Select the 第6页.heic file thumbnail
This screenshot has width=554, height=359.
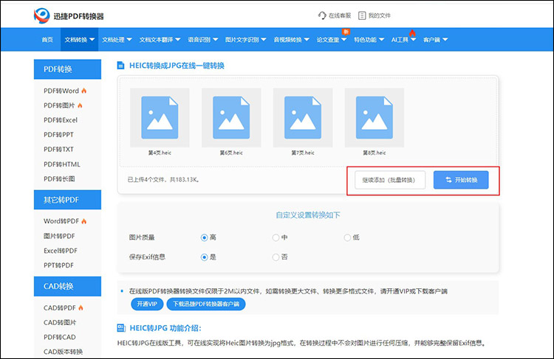[231, 117]
